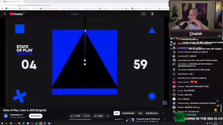Open the PlayStation channel avatar
Image resolution: width=223 pixels, height=125 pixels.
[6, 116]
